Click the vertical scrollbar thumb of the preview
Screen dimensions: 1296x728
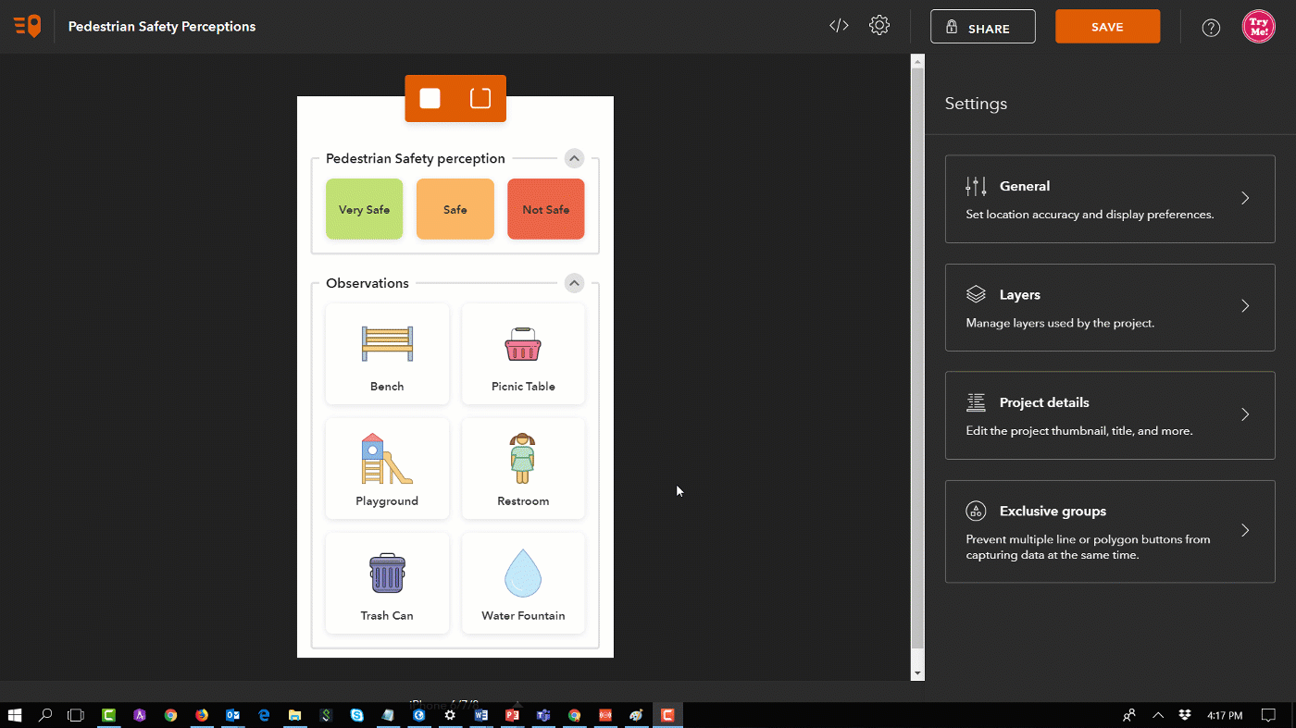click(917, 358)
